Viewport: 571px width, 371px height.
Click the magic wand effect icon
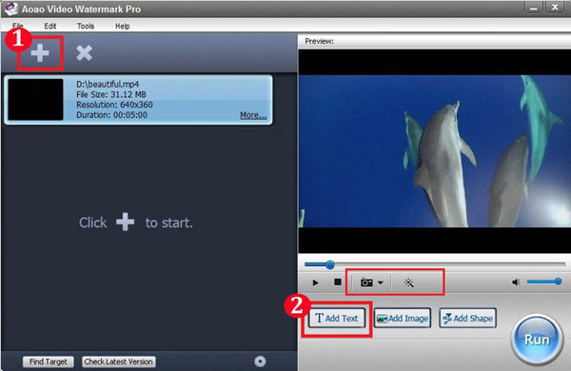pyautogui.click(x=408, y=283)
